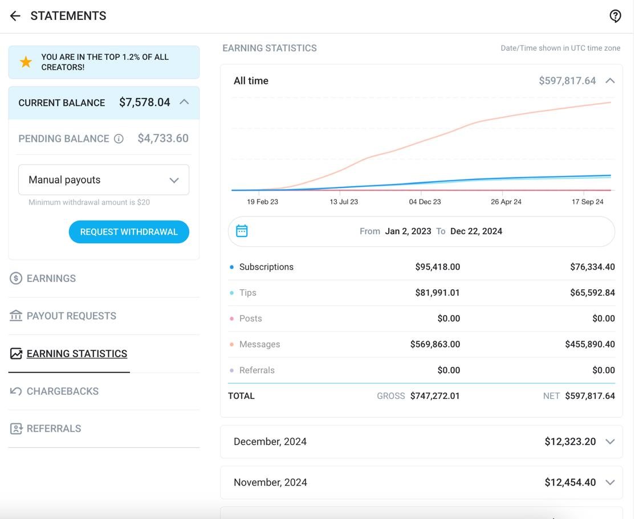Click Subscriptions gross value $95,418.00
This screenshot has width=635, height=519.
pos(437,267)
